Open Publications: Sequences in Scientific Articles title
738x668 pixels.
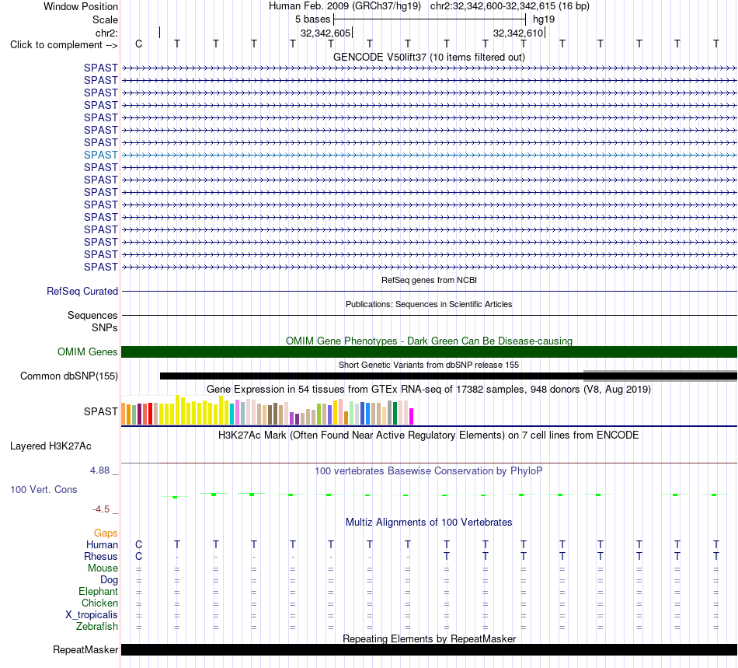point(429,304)
